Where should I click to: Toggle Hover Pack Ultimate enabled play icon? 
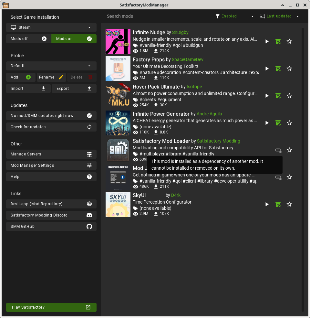[267, 96]
